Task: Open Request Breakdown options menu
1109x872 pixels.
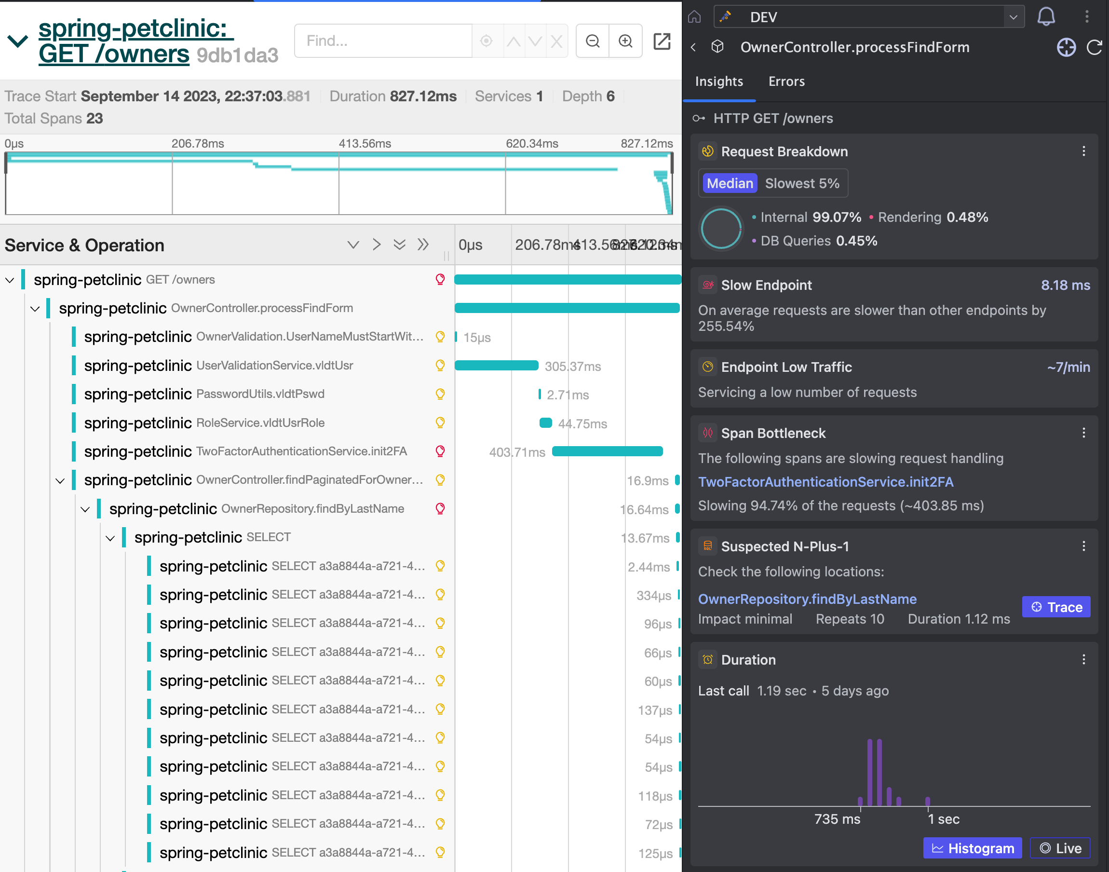Action: [x=1083, y=151]
